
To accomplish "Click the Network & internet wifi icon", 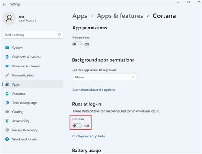I will pos(7,66).
